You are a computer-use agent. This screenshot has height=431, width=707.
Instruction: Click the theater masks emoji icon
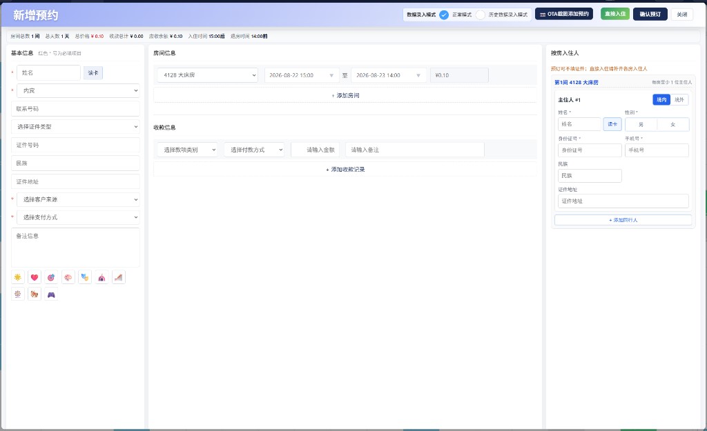(85, 277)
